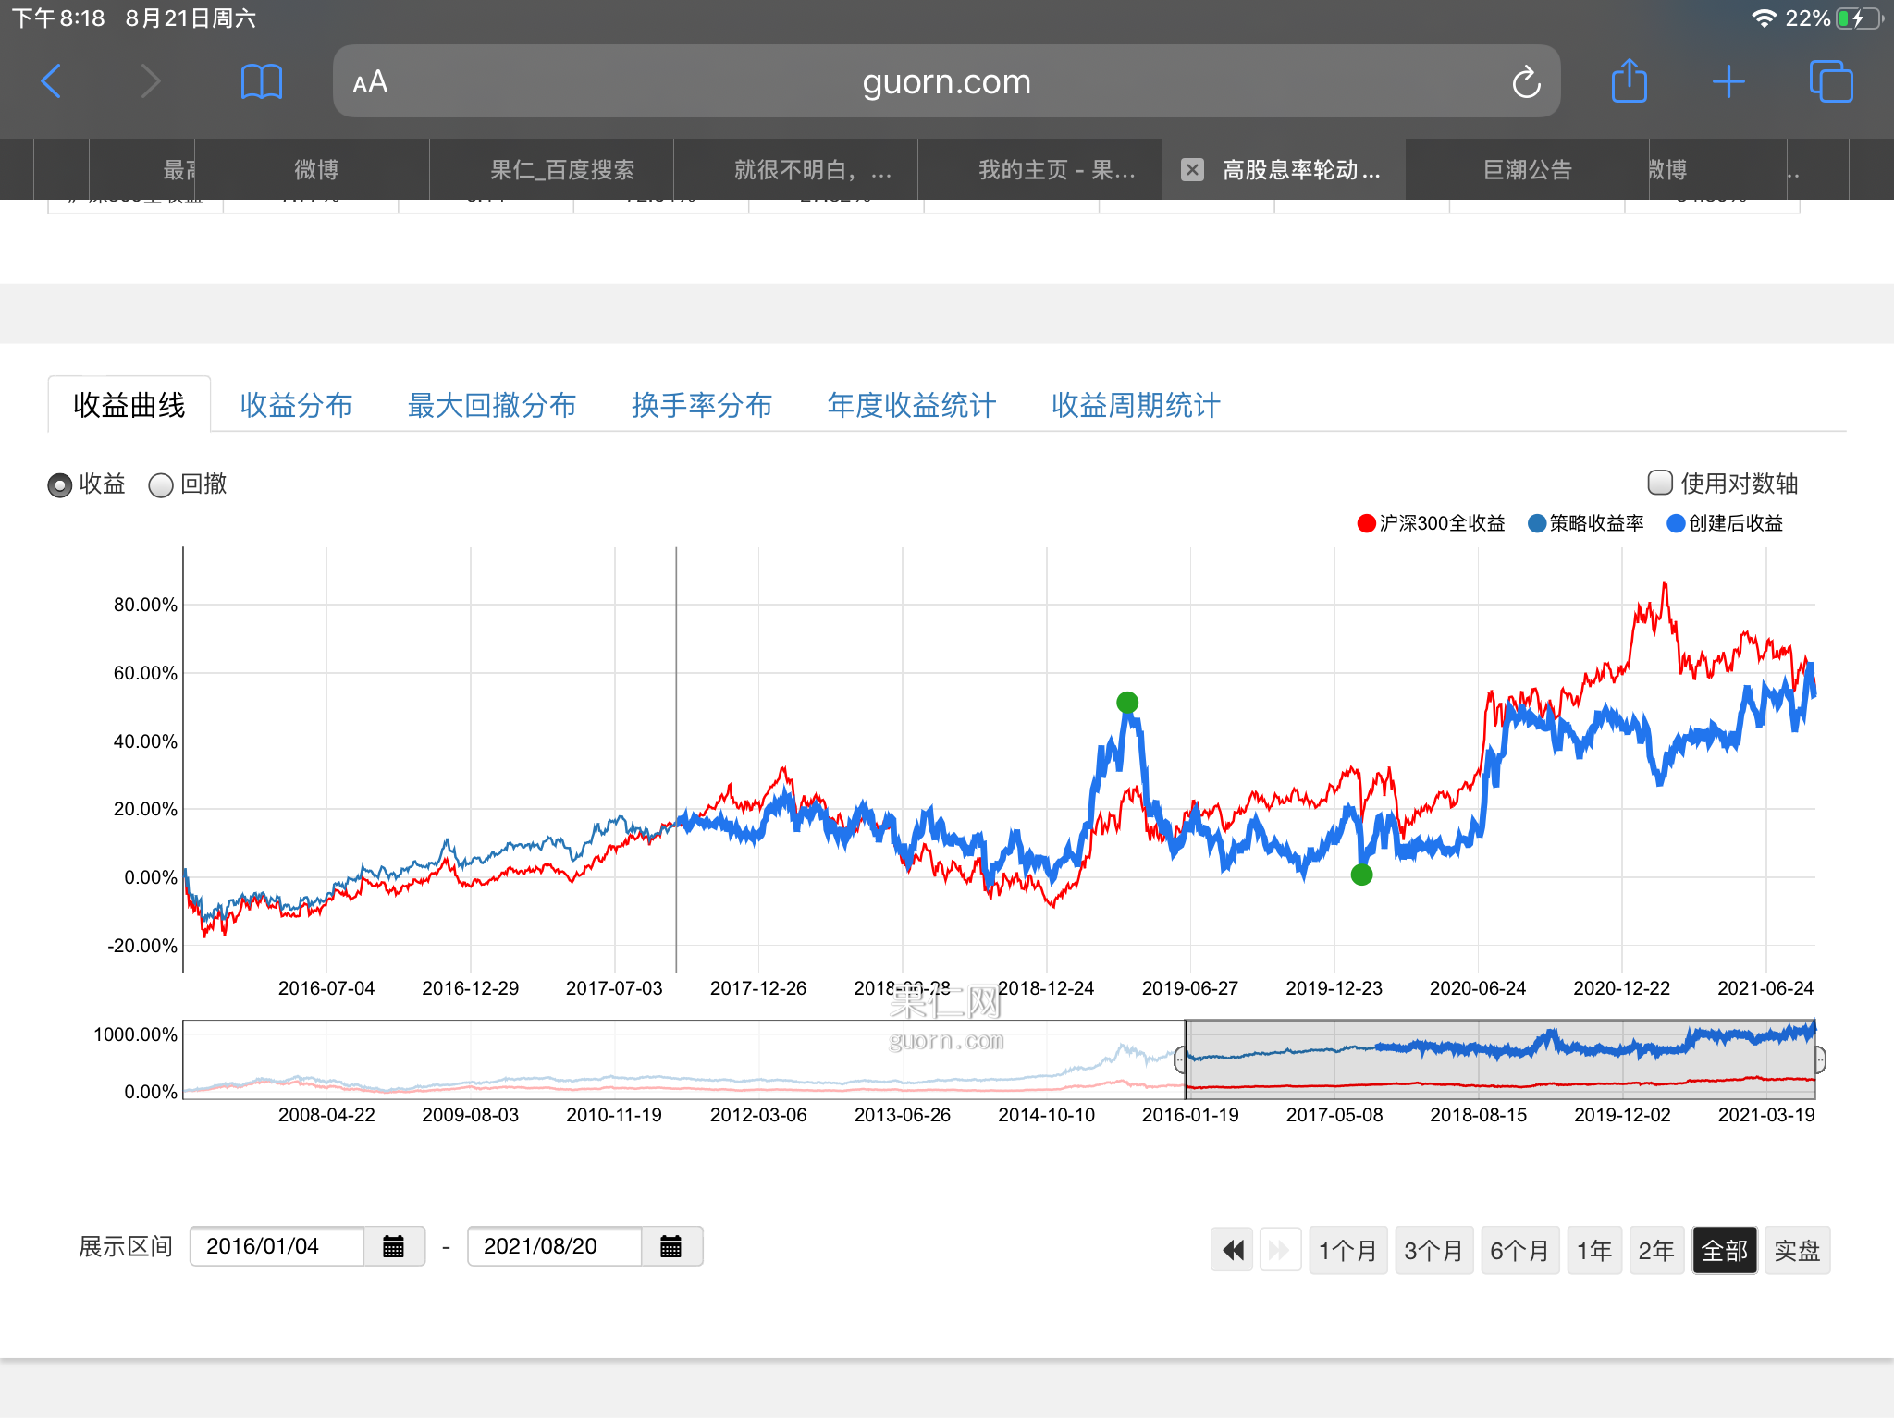Click the rewind double-arrow button
This screenshot has width=1894, height=1420.
point(1232,1251)
